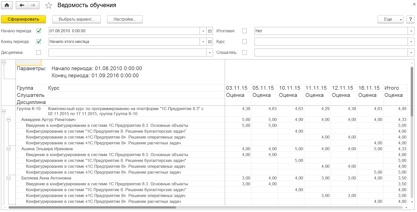Go to the Home page icon
The image size is (417, 212).
click(7, 5)
